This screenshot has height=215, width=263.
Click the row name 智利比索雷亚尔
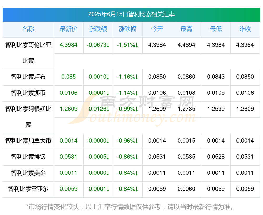pyautogui.click(x=28, y=189)
